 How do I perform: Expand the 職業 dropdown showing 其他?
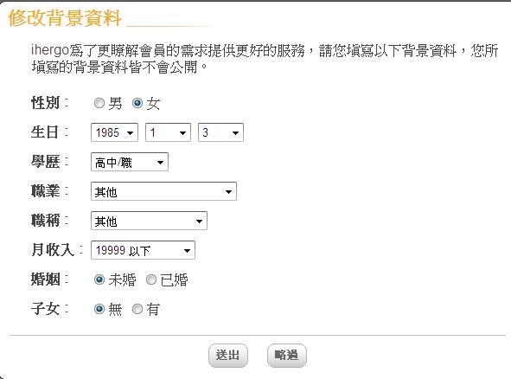[163, 191]
